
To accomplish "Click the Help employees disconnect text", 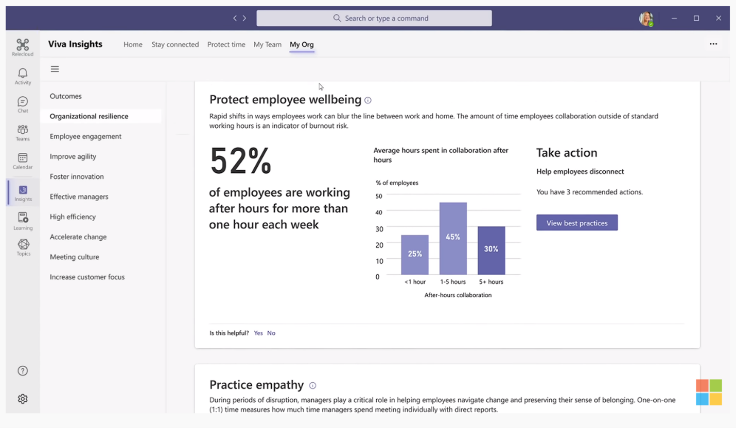I will (x=580, y=171).
